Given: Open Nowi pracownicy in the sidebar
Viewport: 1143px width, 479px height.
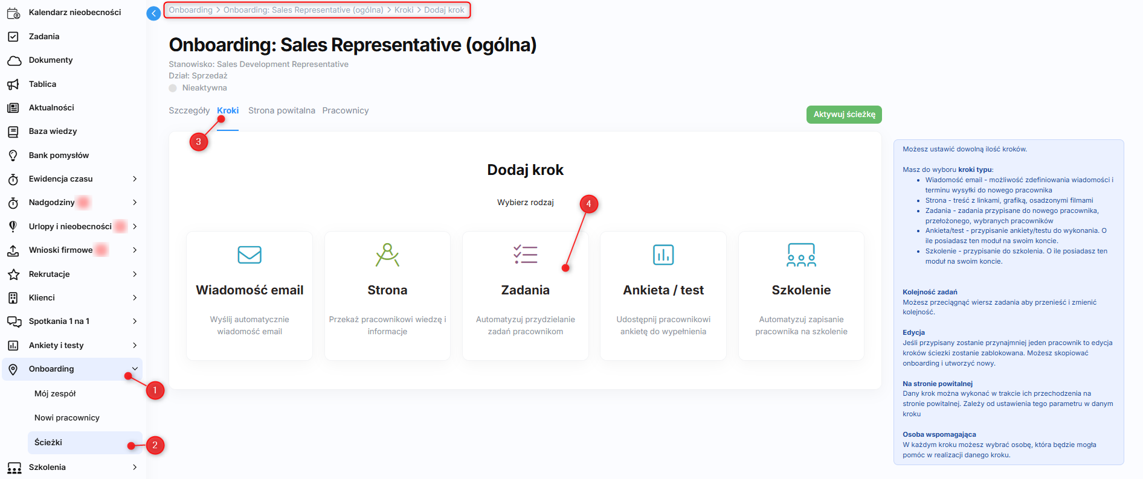Looking at the screenshot, I should 67,418.
